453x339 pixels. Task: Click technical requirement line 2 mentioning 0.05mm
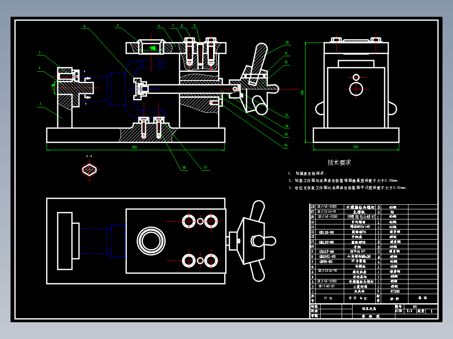pyautogui.click(x=343, y=180)
